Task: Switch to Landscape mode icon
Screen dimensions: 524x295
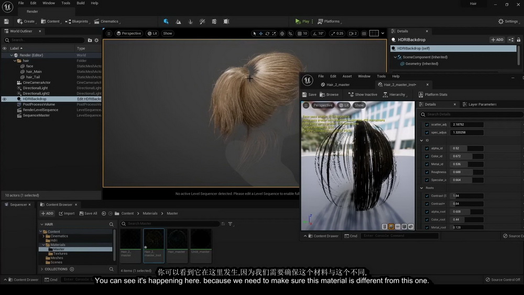Action: [179, 21]
